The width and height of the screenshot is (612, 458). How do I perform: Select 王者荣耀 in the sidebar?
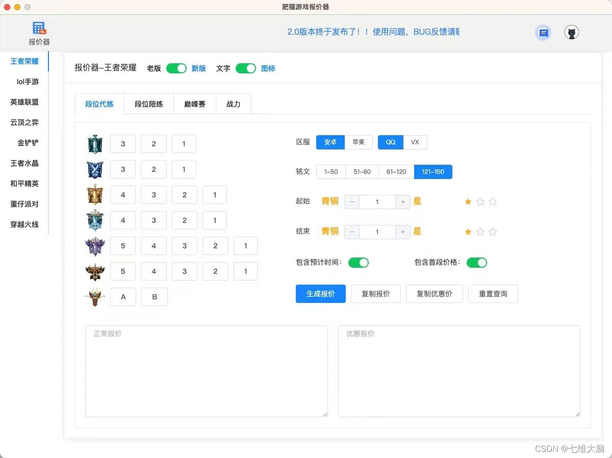[x=24, y=61]
